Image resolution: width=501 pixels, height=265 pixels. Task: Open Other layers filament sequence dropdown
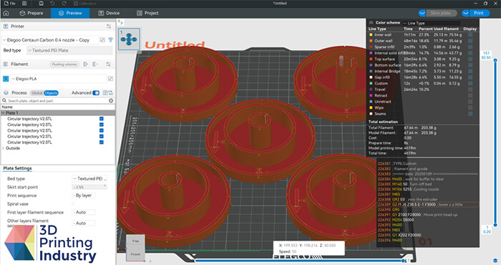point(84,223)
